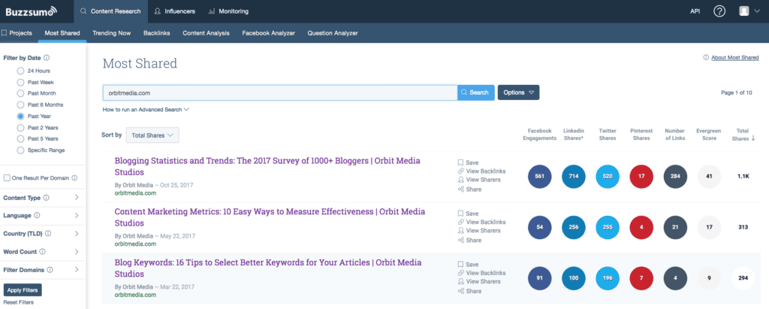Screen dimensions: 769x309
Task: Click the Buzzsumo logo
Action: pyautogui.click(x=31, y=11)
